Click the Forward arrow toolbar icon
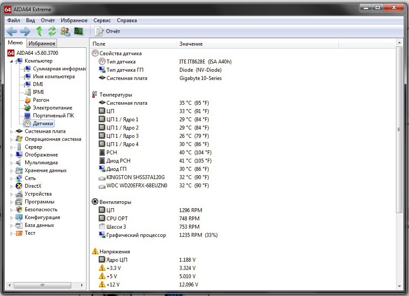The width and height of the screenshot is (409, 296). [x=25, y=32]
